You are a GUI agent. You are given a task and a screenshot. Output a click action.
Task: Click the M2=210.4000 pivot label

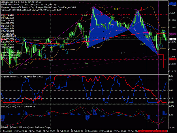click(8, 34)
